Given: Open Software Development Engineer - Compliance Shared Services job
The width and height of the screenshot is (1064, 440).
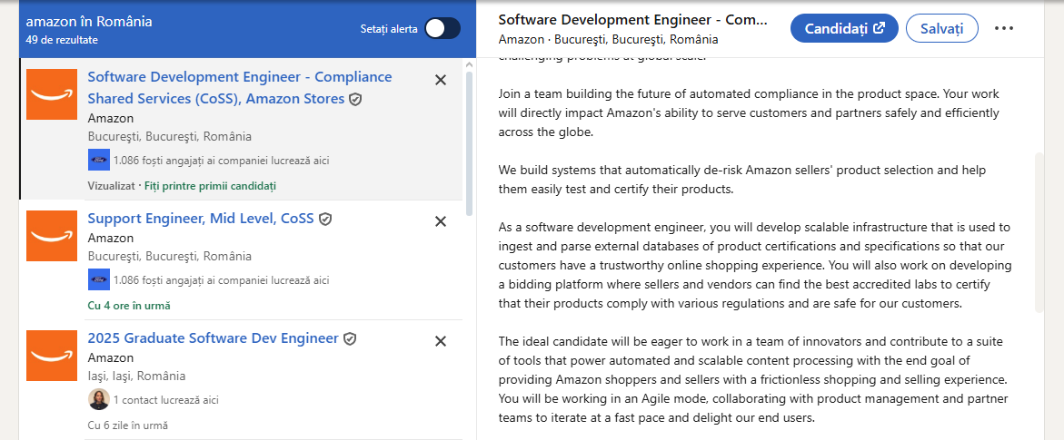Looking at the screenshot, I should [240, 87].
